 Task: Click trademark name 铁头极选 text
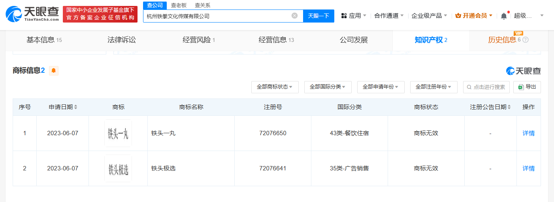163,168
